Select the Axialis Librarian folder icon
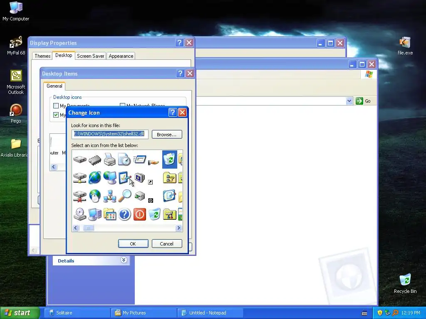The height and width of the screenshot is (319, 426). click(x=15, y=148)
